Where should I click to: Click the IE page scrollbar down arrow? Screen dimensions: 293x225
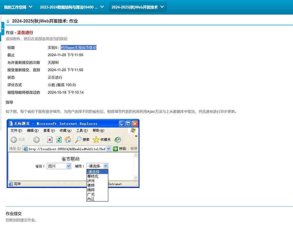point(136,178)
